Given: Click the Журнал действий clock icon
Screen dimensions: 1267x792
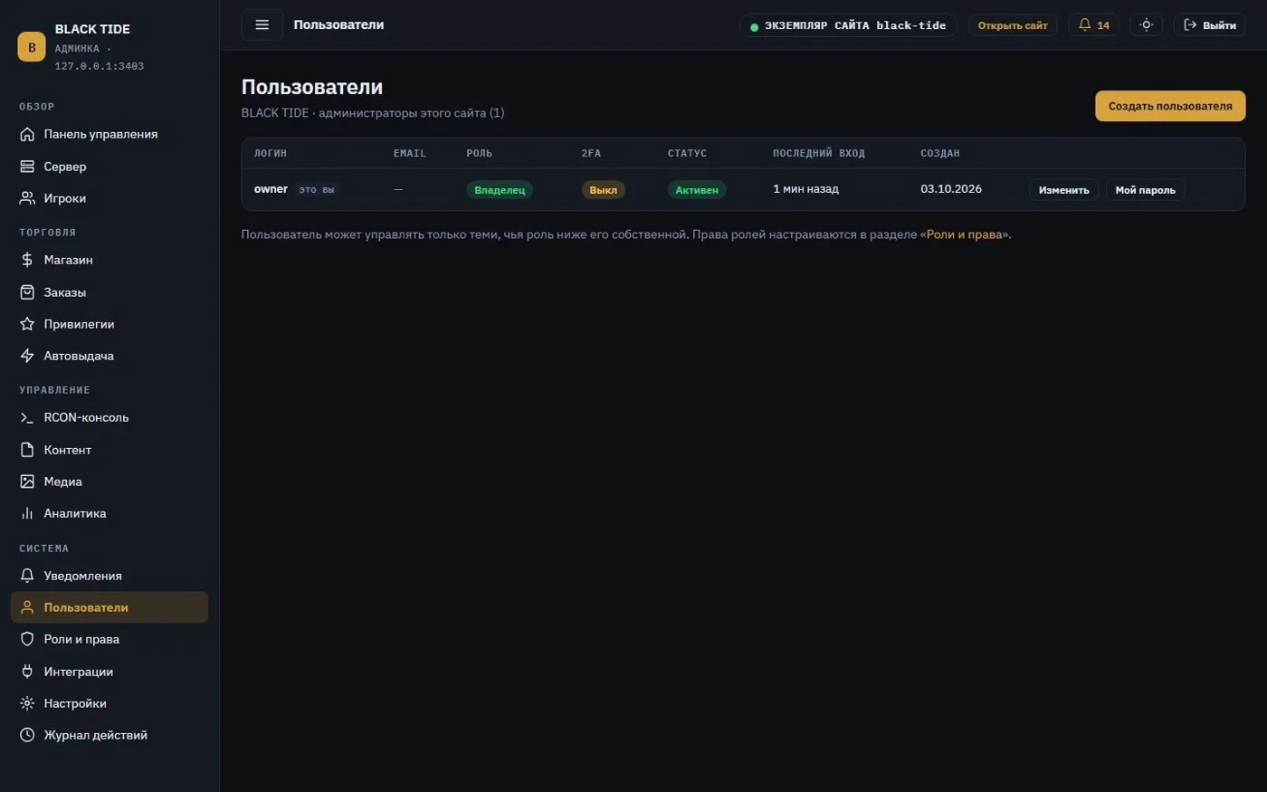Looking at the screenshot, I should click(27, 735).
